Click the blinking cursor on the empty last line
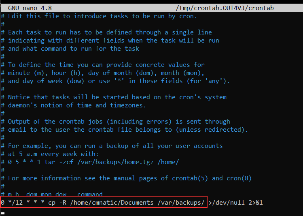This screenshot has height=216, width=303. click(2, 211)
